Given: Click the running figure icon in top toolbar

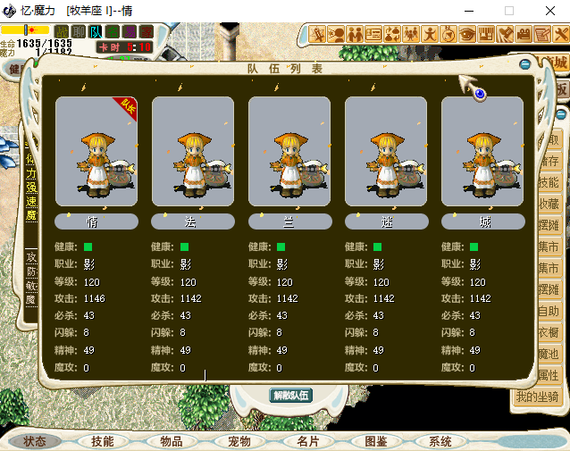Looking at the screenshot, I should pyautogui.click(x=430, y=35).
